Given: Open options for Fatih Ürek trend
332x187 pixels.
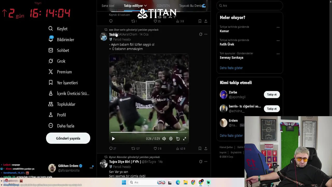Looking at the screenshot, I should [x=278, y=41].
